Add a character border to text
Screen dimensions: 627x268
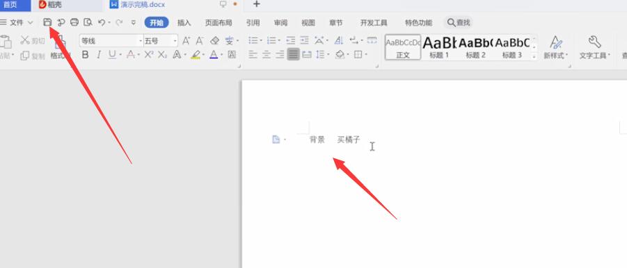point(232,55)
